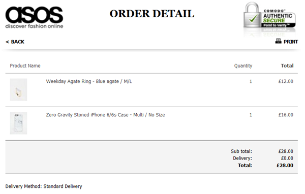Click the £12.00 price of the ring
Viewport: 305px width, 194px height.
pos(286,81)
